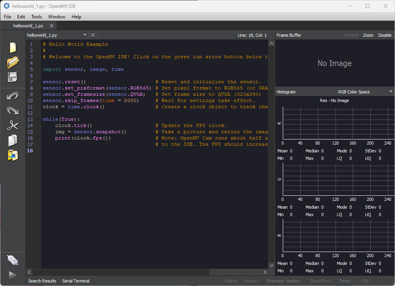Click the Sensor: status label

click(x=251, y=281)
